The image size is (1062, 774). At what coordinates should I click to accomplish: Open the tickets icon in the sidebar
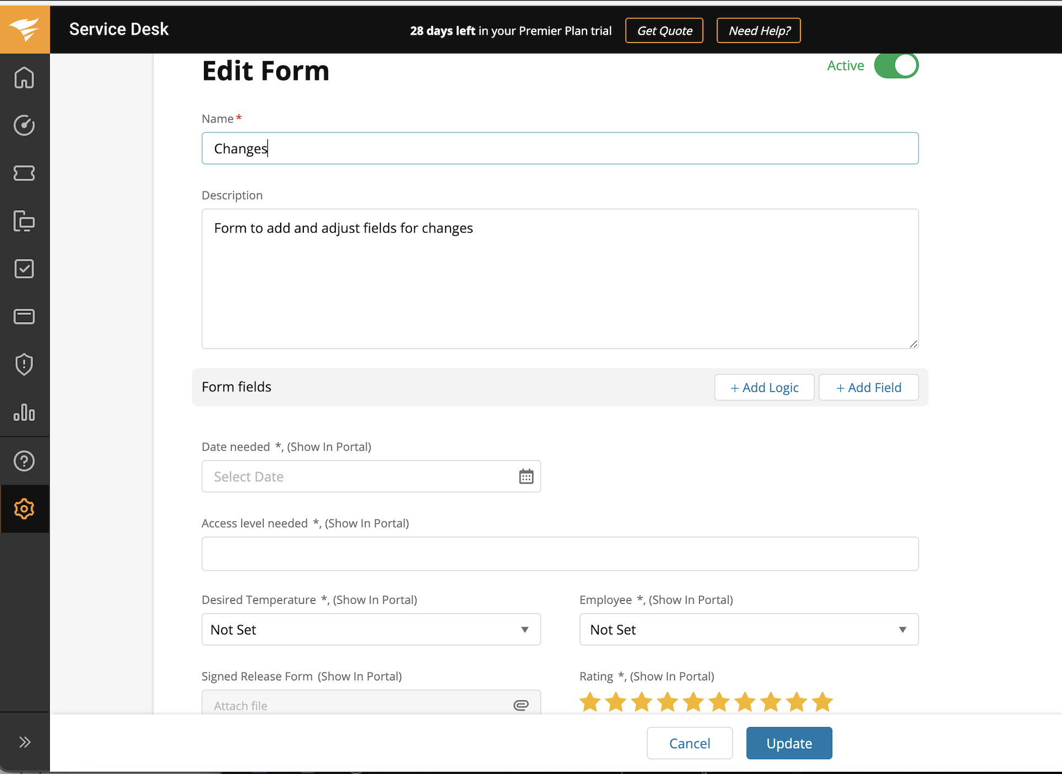click(x=24, y=173)
